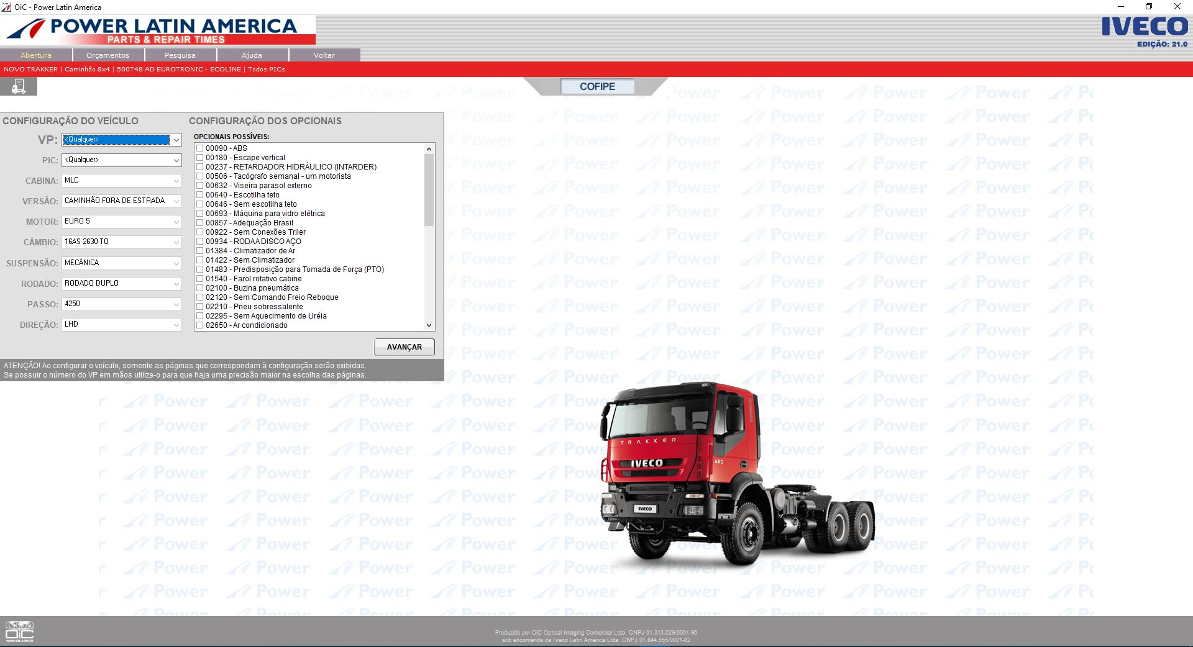This screenshot has height=647, width=1193.
Task: Tick 00506 - Tacógrafo semanal option
Action: point(200,176)
